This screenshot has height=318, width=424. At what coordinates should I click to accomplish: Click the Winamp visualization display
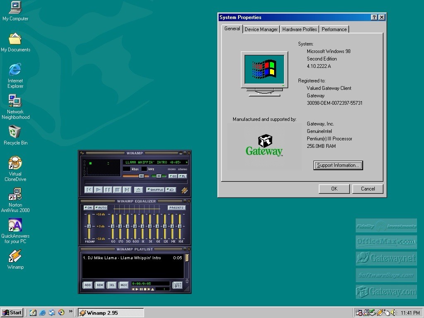102,168
